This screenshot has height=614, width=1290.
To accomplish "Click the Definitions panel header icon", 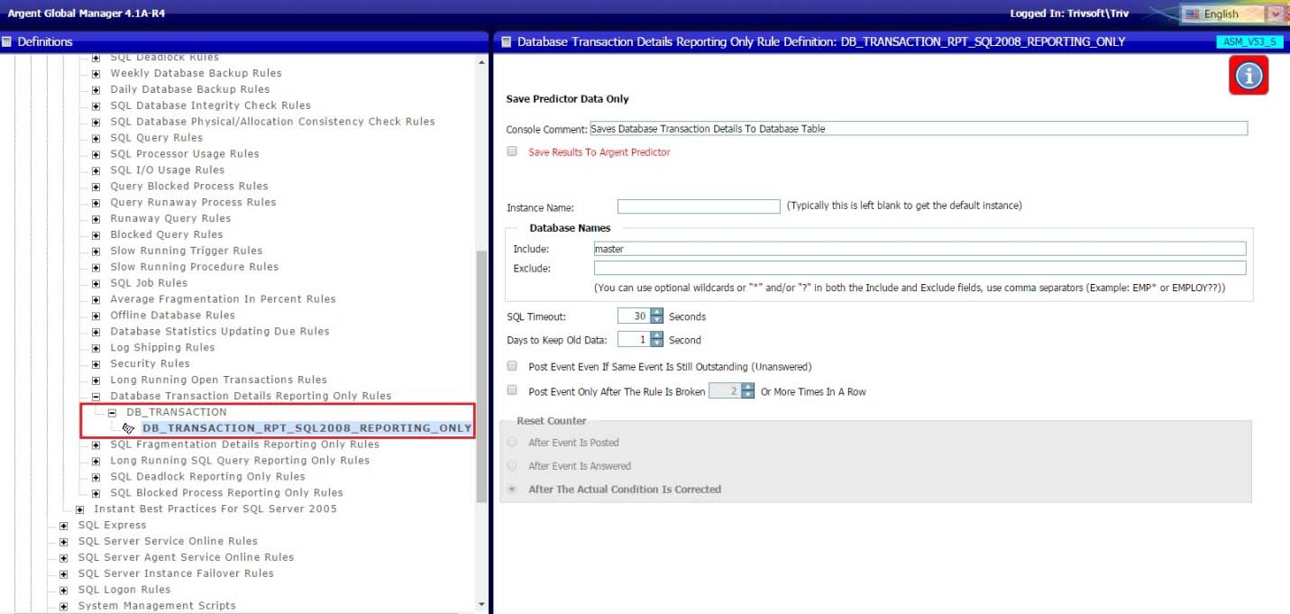I will (x=7, y=41).
